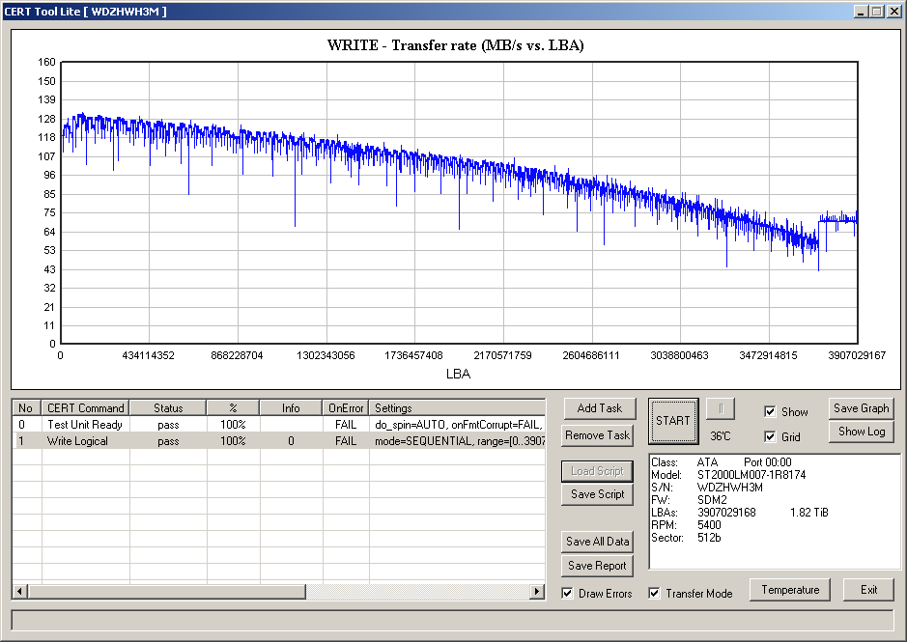
Task: Toggle the Show checkbox
Action: coord(770,412)
